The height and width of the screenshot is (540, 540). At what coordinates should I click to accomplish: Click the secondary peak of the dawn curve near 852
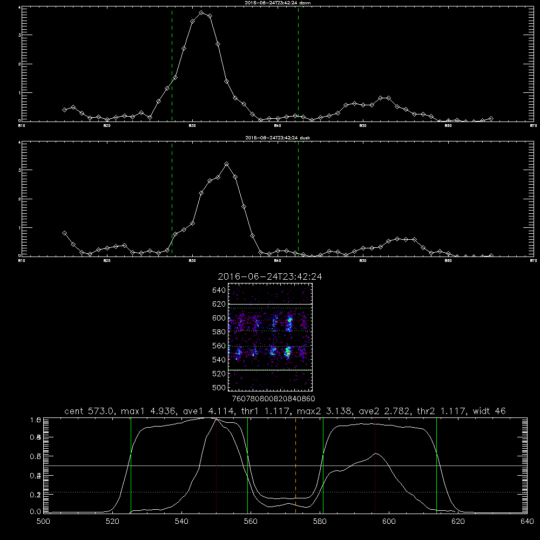380,98
